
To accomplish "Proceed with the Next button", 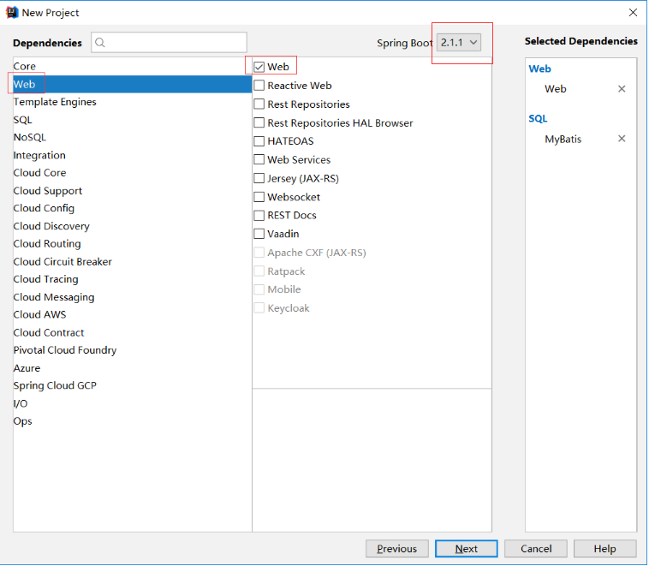I will (466, 549).
